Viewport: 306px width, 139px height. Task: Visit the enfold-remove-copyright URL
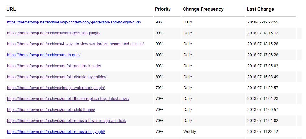point(56,132)
